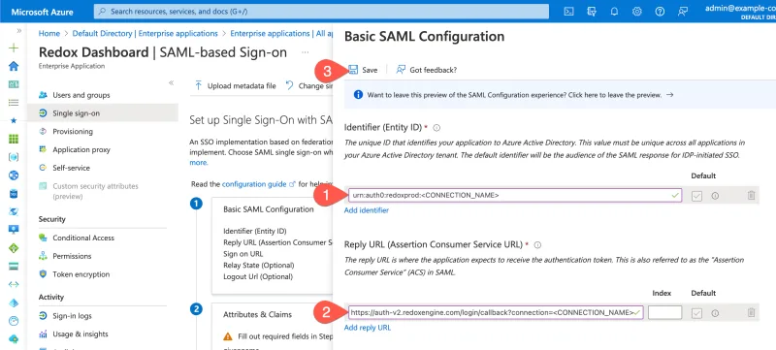This screenshot has width=776, height=350.
Task: Toggle Default checkbox for the reply URL
Action: coord(696,313)
